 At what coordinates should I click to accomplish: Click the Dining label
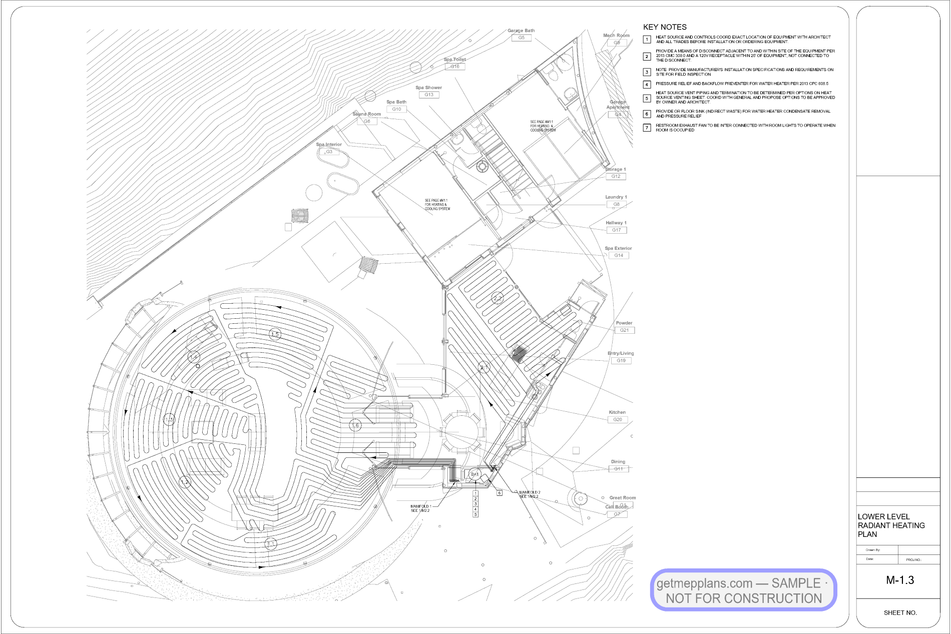pos(618,462)
